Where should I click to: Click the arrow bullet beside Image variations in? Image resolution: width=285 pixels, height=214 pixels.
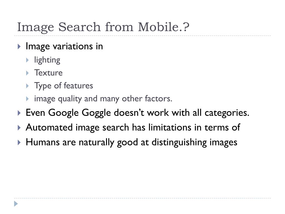pos(19,47)
